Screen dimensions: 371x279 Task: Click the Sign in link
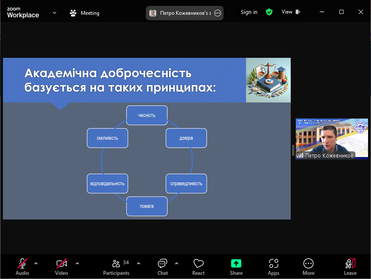[x=249, y=12]
